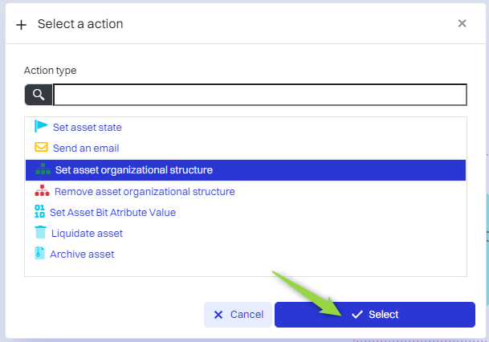This screenshot has height=342, width=489.
Task: Select the Liquidate asset option
Action: tap(87, 234)
